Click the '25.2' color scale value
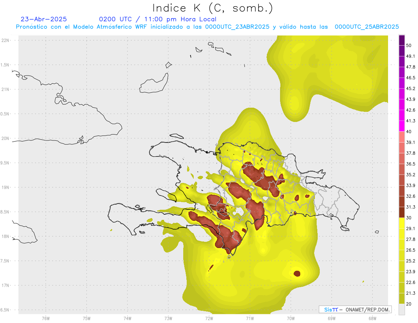The image size is (418, 323). click(x=411, y=261)
